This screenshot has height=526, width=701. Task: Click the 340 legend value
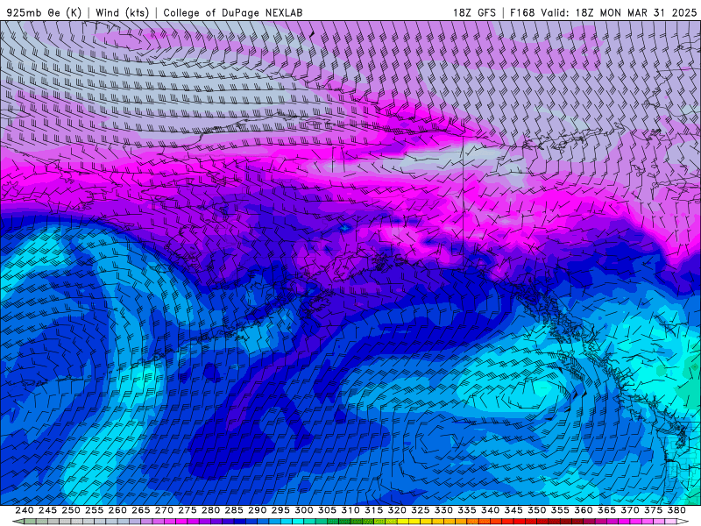490,510
